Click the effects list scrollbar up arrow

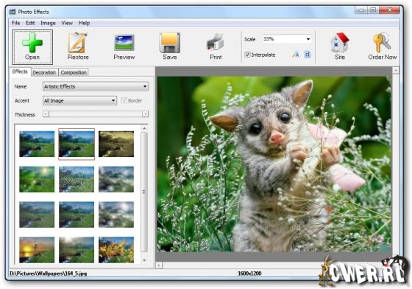144,128
